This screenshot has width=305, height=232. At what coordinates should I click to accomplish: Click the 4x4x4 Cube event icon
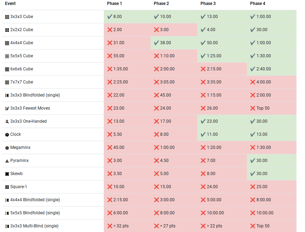point(7,43)
